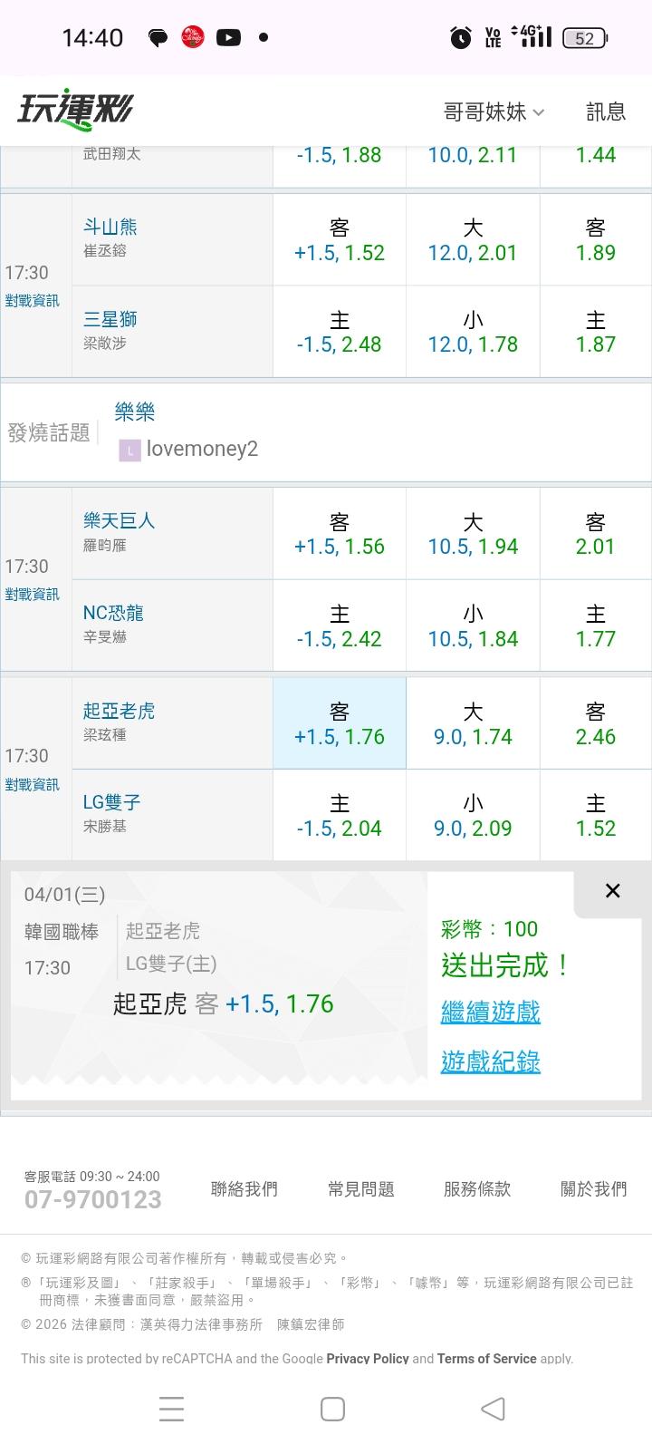Viewport: 652px width, 1454px height.
Task: Tap the Android back navigation icon
Action: pos(493,1409)
